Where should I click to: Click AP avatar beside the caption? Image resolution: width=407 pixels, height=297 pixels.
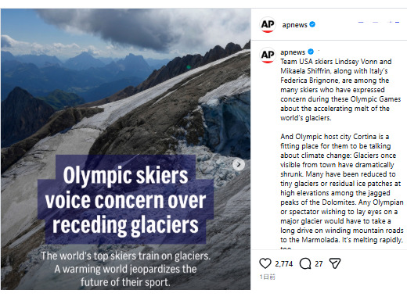[268, 55]
